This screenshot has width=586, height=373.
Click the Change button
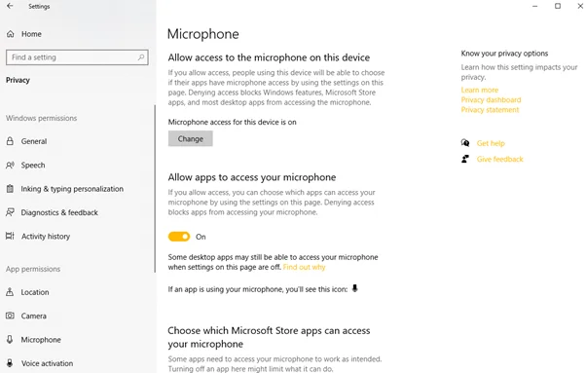[x=190, y=138]
